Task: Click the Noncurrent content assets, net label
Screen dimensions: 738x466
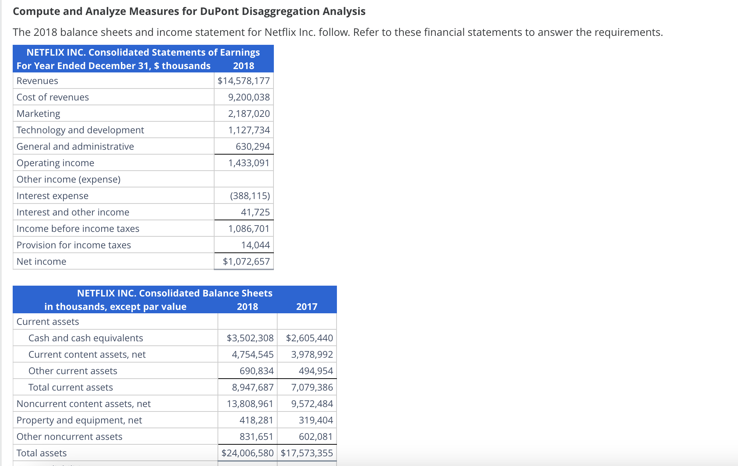Action: [x=84, y=404]
